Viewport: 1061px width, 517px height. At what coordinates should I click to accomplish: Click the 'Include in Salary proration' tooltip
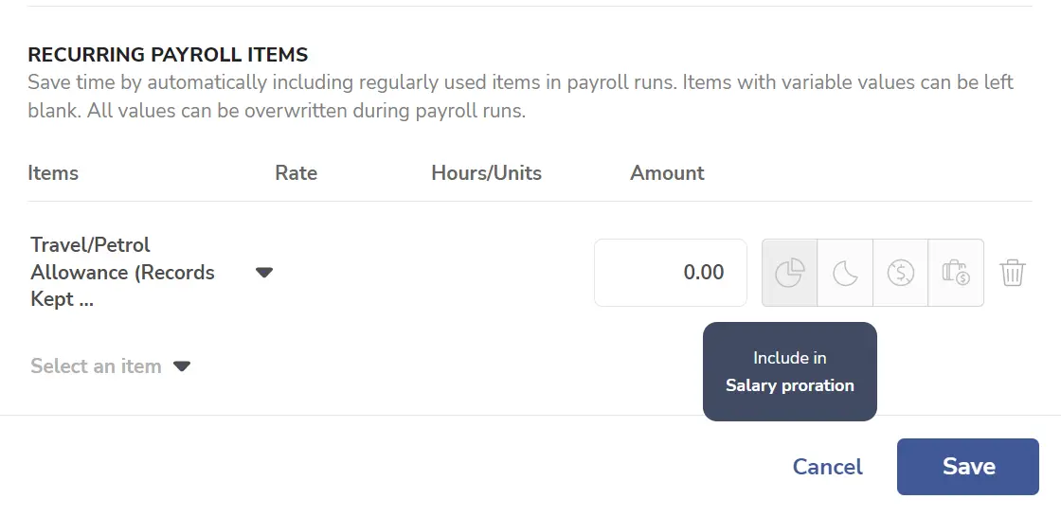click(790, 371)
